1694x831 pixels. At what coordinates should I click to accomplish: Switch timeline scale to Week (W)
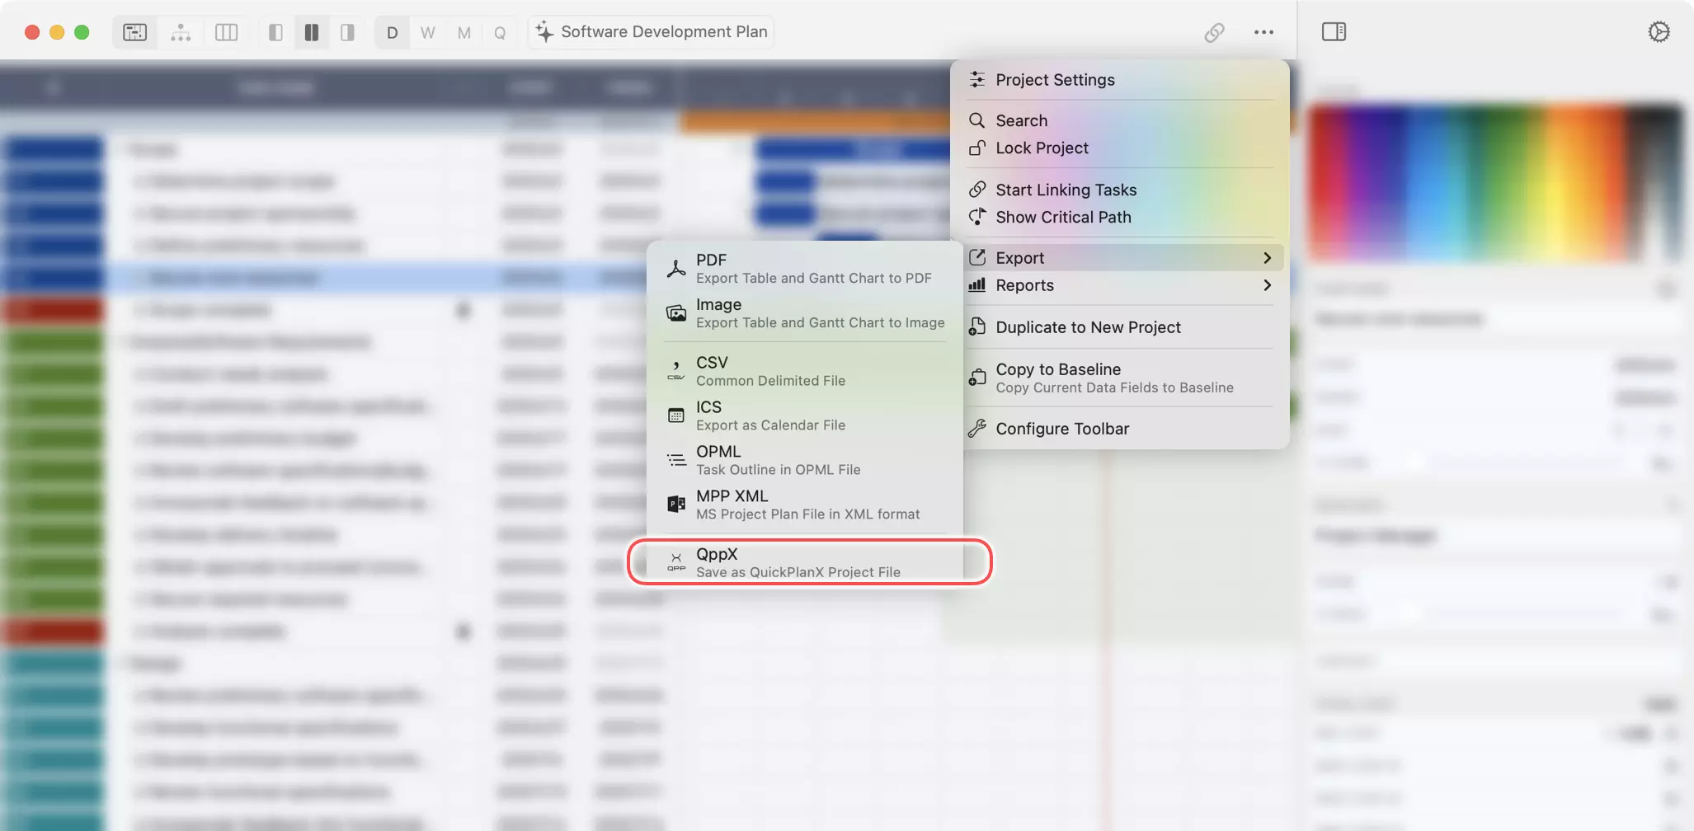tap(427, 32)
